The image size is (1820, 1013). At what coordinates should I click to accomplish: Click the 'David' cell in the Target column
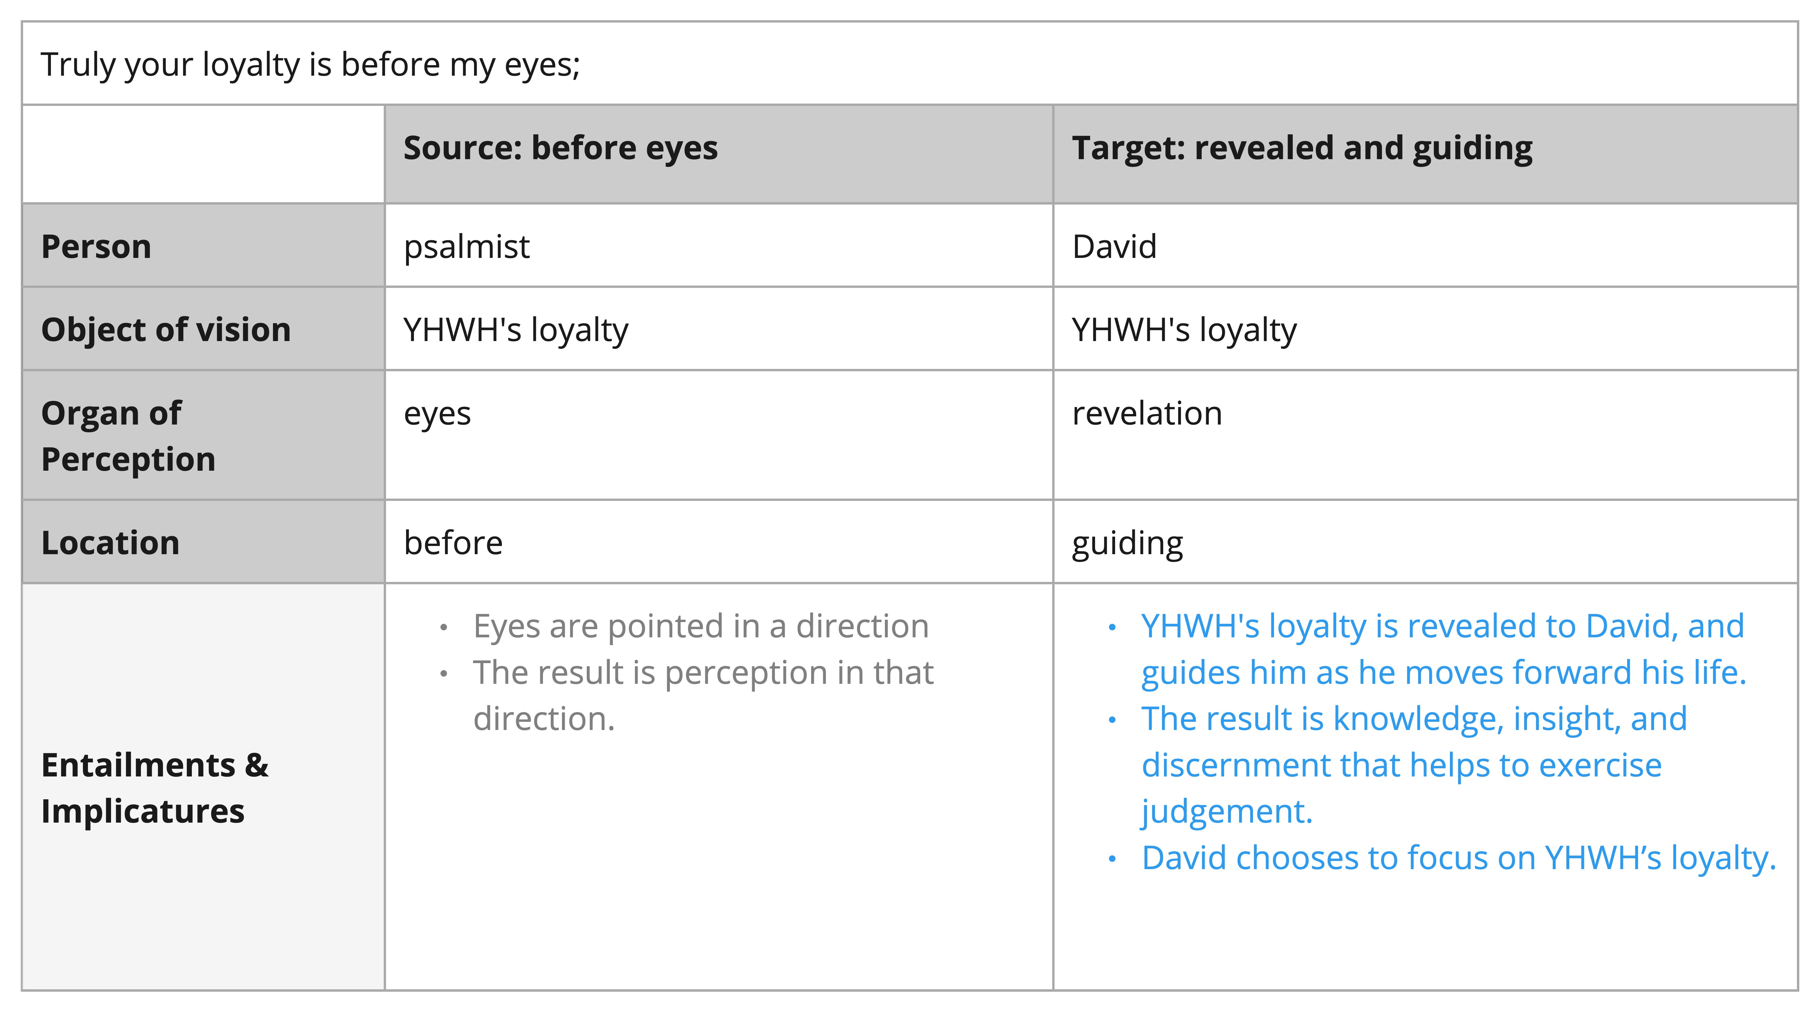click(x=1425, y=246)
